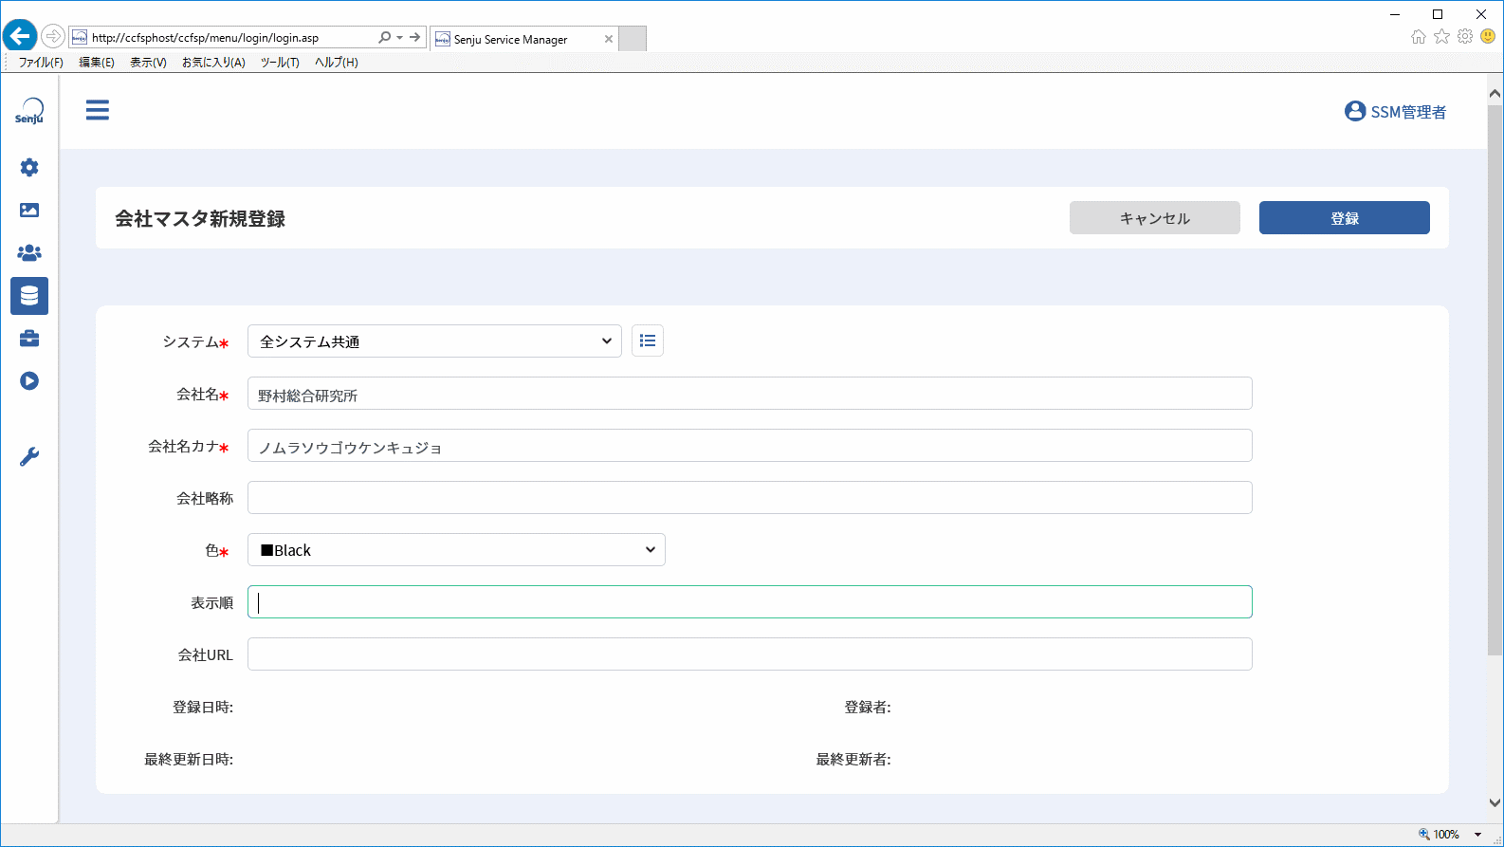
Task: Expand the システム dropdown
Action: click(x=434, y=341)
